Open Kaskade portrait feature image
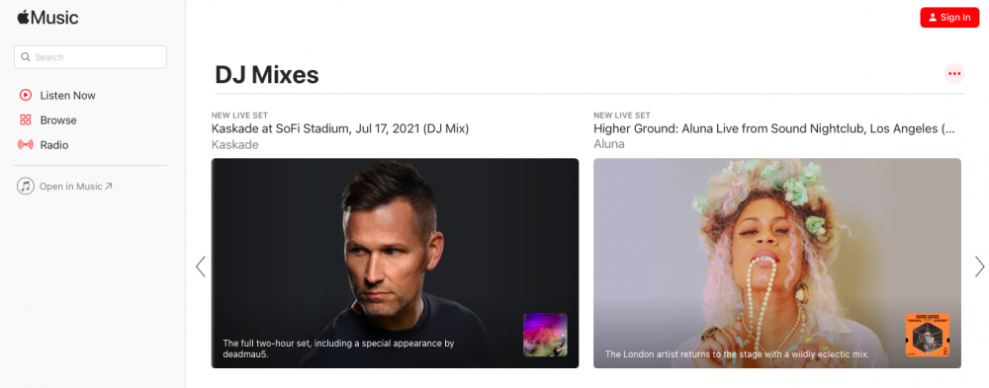 (x=395, y=263)
